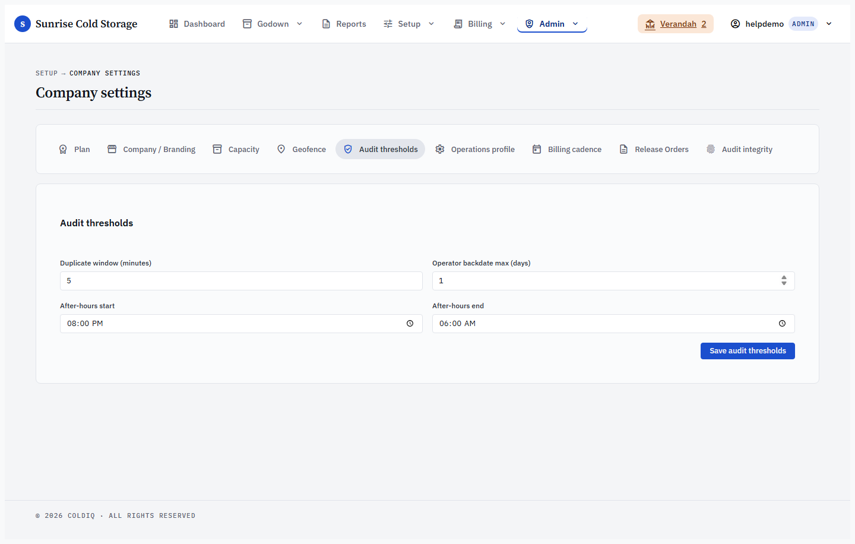
Task: Click the Admin shield icon
Action: (529, 24)
